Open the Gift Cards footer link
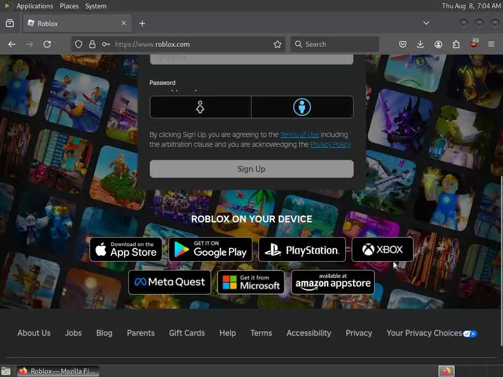 point(187,333)
